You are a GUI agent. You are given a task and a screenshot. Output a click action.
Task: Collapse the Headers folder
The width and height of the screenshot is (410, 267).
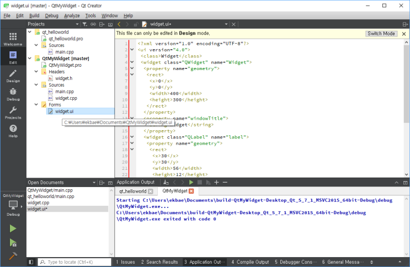click(x=36, y=71)
